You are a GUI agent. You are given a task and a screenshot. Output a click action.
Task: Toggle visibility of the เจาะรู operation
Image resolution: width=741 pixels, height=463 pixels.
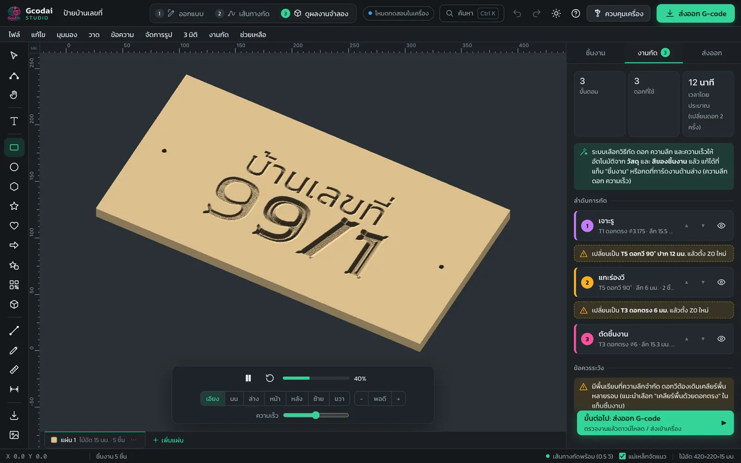click(721, 225)
